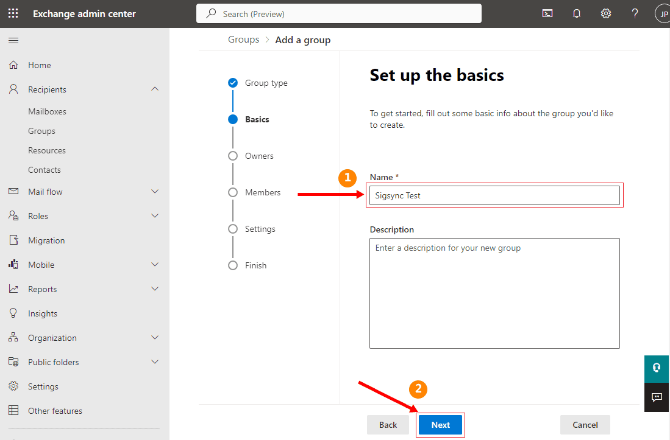Expand the Roles section chevron
The image size is (670, 440).
(155, 216)
